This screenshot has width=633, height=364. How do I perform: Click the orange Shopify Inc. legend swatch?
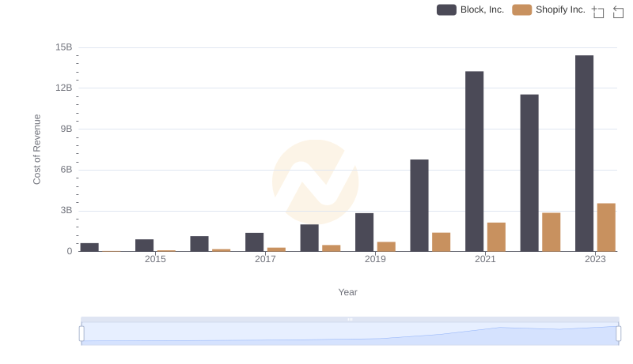522,9
